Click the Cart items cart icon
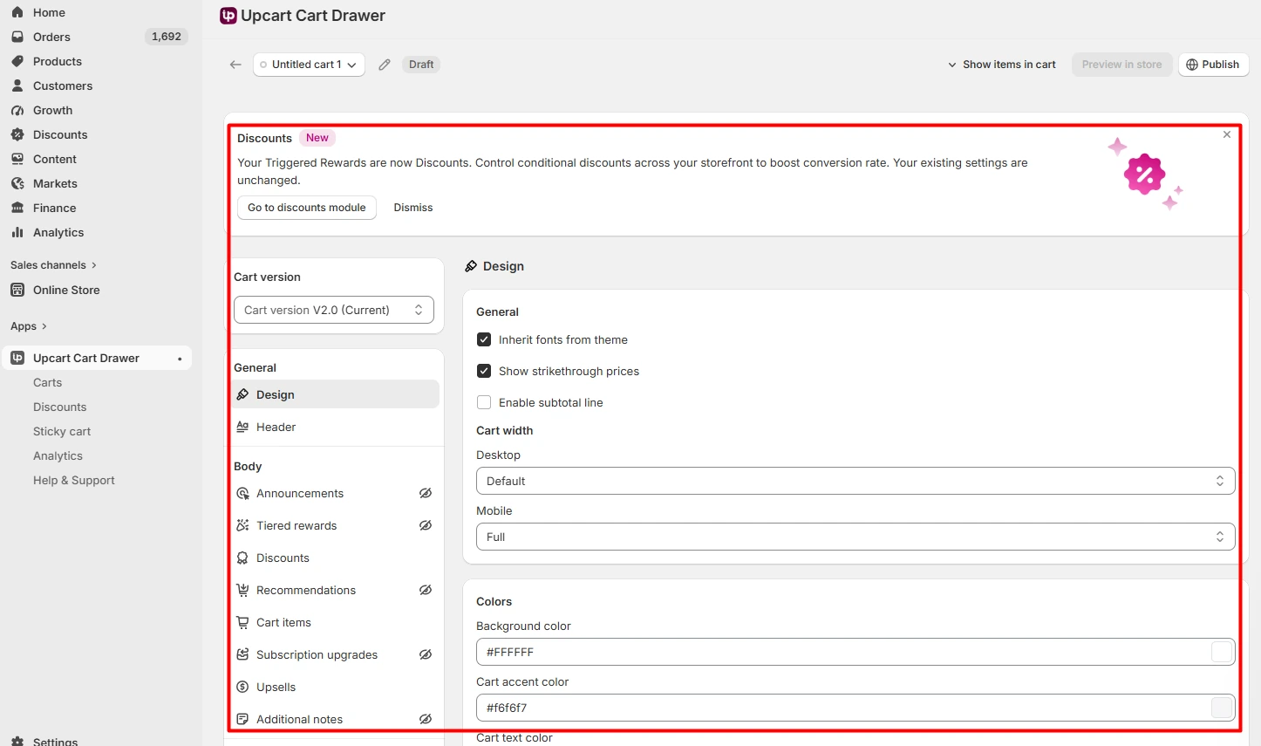This screenshot has width=1261, height=746. [243, 622]
